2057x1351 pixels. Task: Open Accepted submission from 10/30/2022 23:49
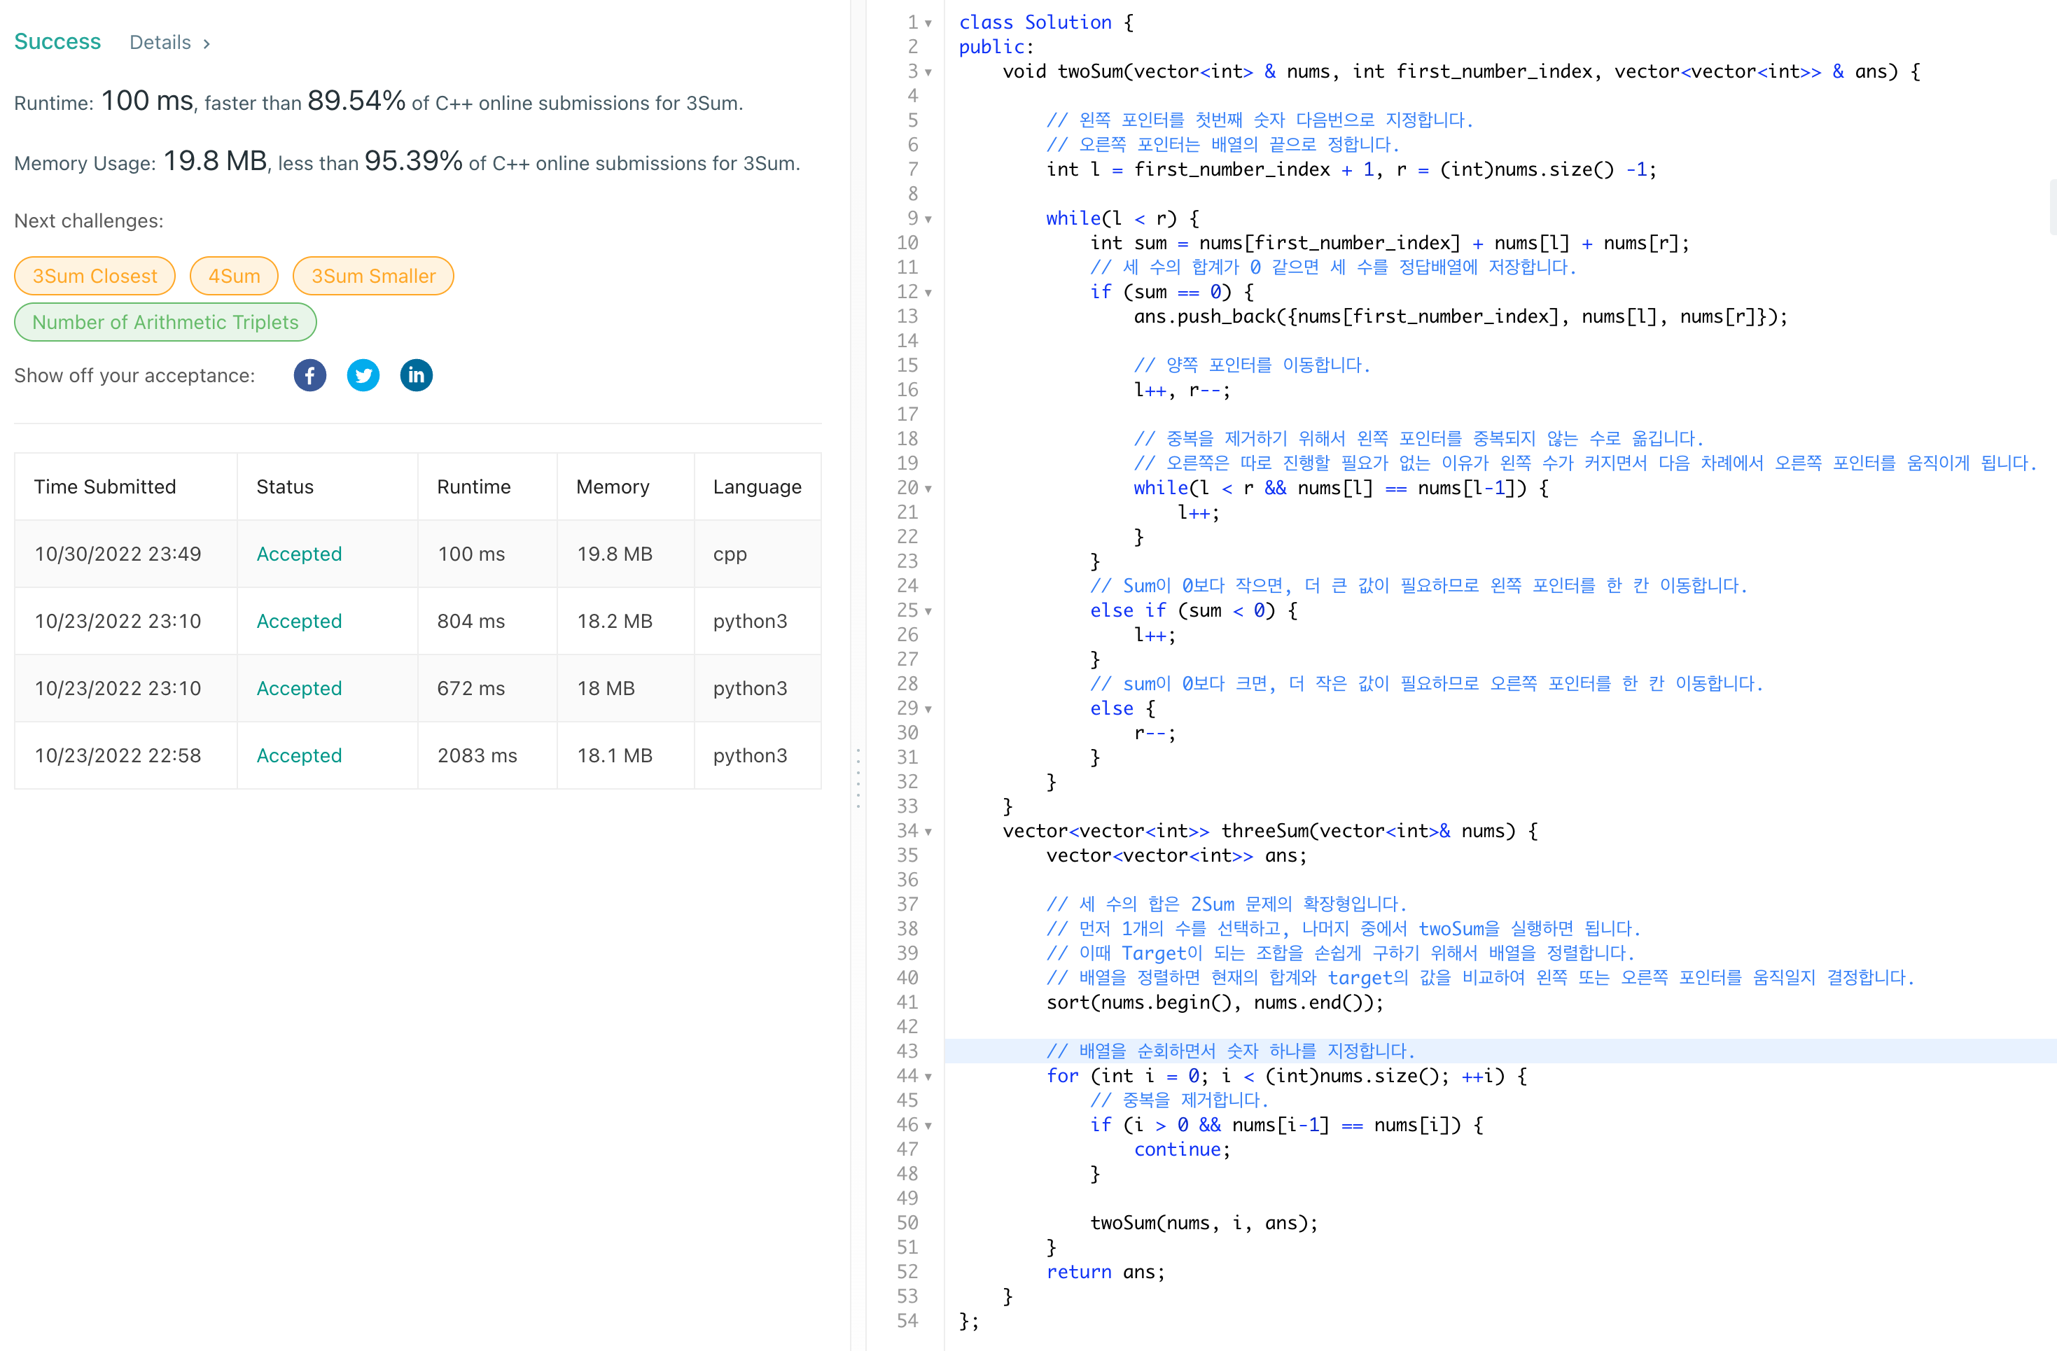tap(299, 554)
